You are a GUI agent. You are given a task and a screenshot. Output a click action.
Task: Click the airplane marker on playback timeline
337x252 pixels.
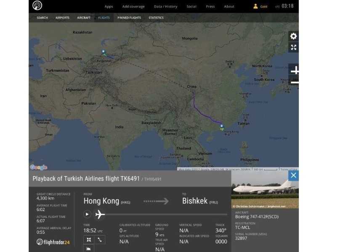[100, 214]
